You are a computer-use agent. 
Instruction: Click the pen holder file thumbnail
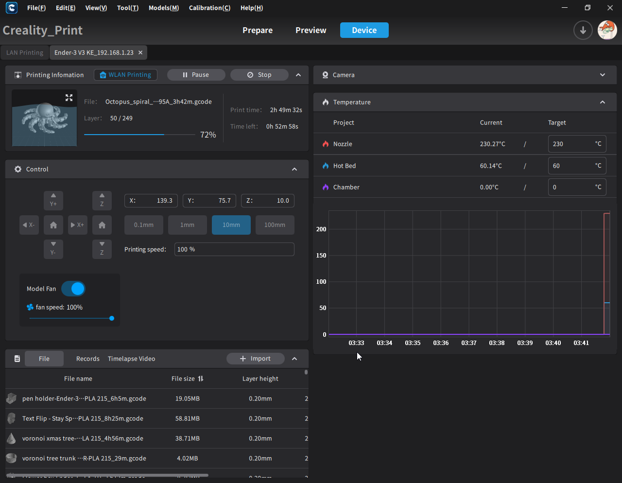pyautogui.click(x=11, y=398)
